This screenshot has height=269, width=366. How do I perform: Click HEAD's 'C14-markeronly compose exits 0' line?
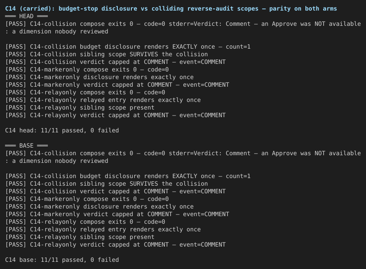(87, 69)
